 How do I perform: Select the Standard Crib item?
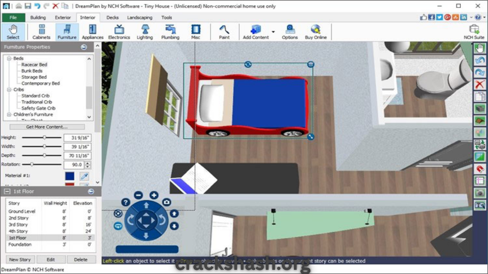35,96
